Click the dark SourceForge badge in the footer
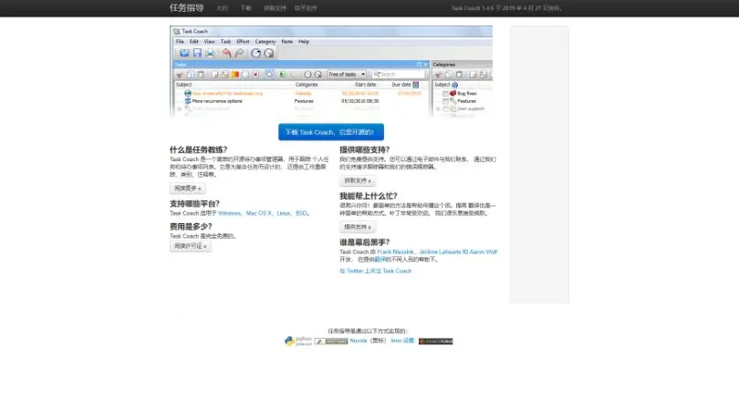This screenshot has height=410, width=739. pos(435,342)
